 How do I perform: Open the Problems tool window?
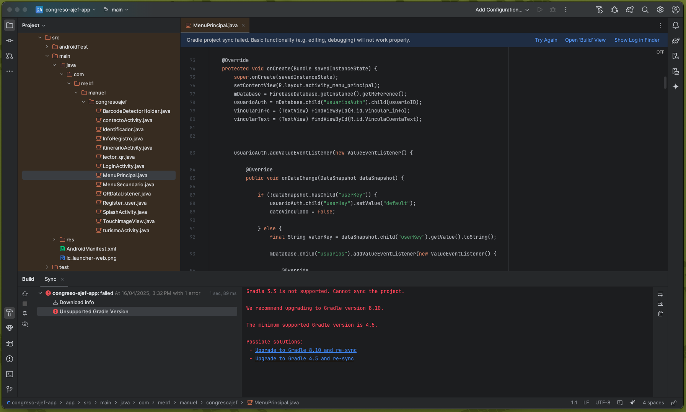click(10, 359)
